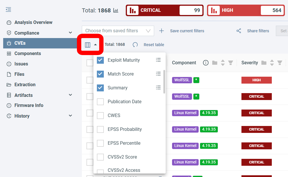
Task: Expand the Compliance sidebar section
Action: tap(70, 33)
